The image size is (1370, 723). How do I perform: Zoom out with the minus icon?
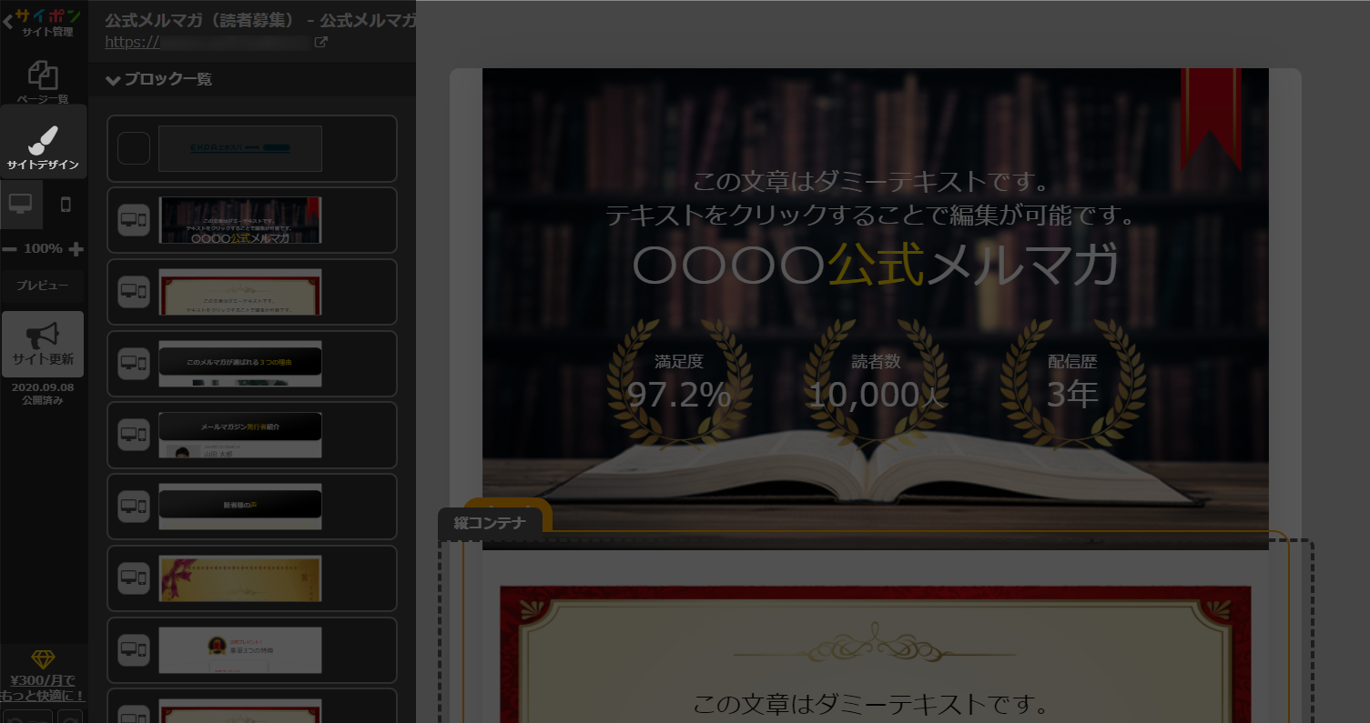pyautogui.click(x=9, y=249)
